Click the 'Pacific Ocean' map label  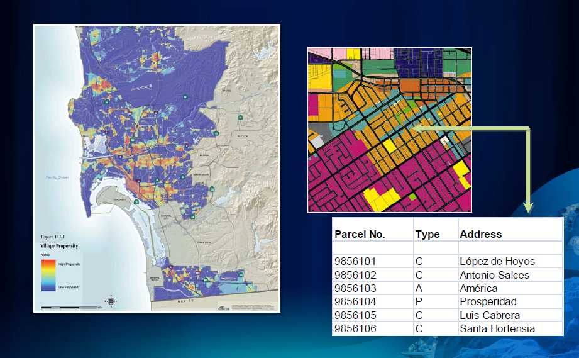pos(57,177)
